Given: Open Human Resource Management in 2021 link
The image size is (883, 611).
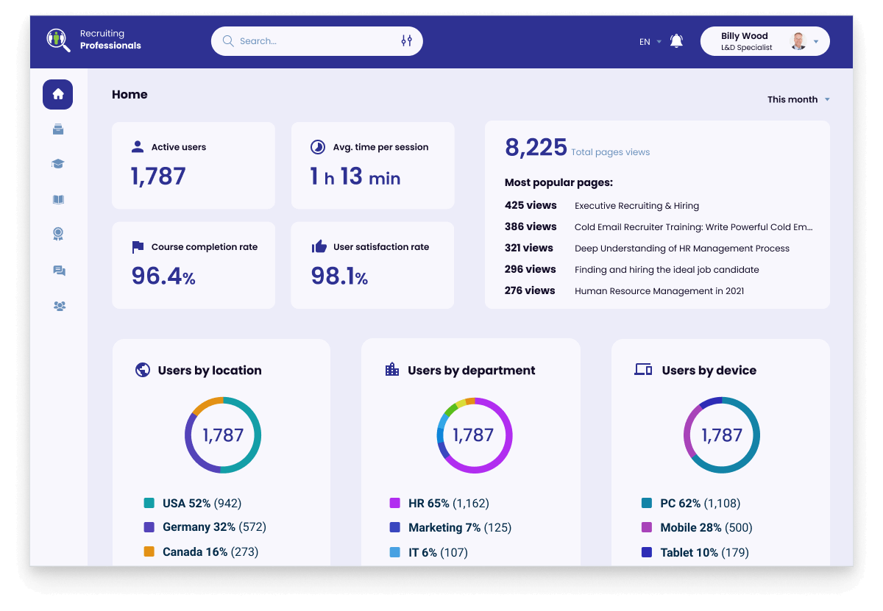Looking at the screenshot, I should pos(659,291).
